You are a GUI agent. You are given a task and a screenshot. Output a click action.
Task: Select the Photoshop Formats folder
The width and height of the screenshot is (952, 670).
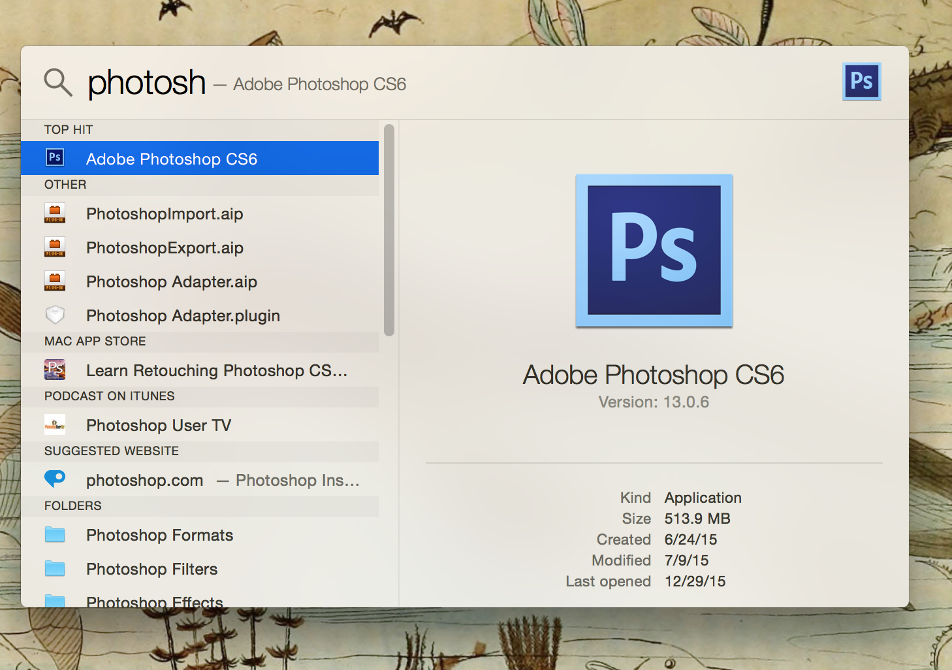(x=200, y=534)
